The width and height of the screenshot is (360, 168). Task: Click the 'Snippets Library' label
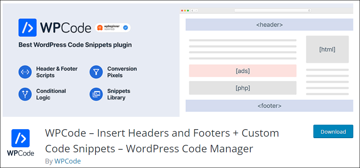coord(119,94)
